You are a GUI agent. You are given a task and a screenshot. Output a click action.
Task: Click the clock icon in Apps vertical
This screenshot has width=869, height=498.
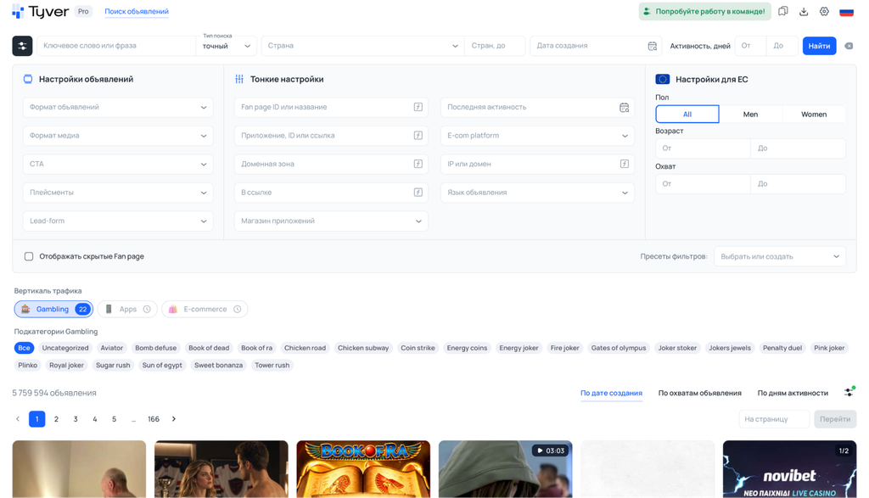pos(147,309)
